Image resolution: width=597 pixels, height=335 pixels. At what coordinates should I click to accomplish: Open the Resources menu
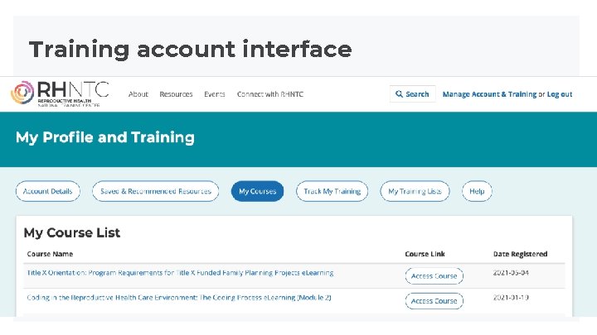point(176,94)
